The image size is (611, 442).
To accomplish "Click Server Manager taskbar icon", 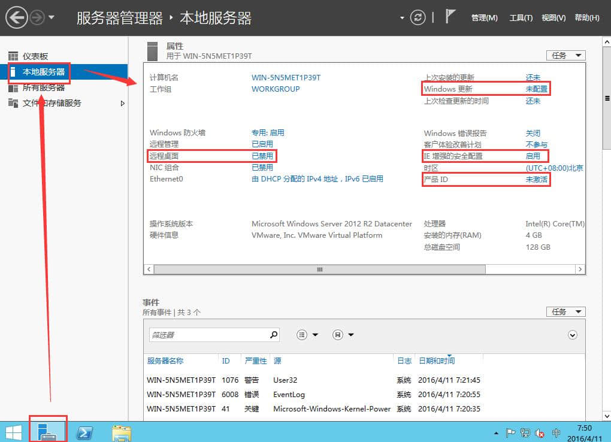I will [47, 432].
